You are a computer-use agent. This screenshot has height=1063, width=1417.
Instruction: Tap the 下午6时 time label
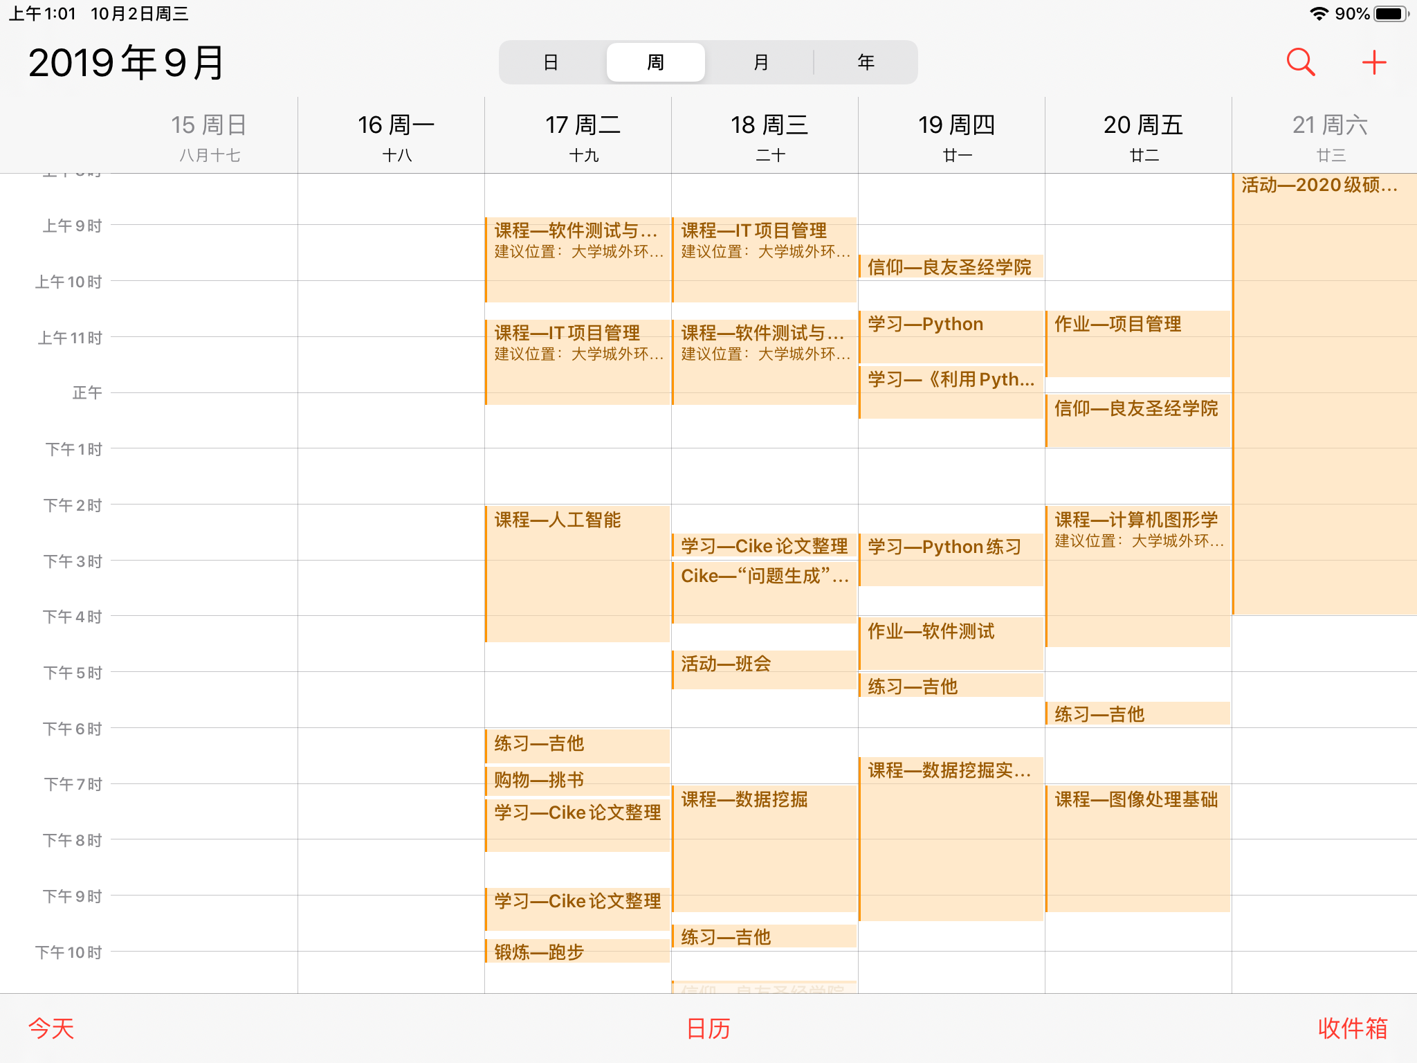click(x=72, y=729)
